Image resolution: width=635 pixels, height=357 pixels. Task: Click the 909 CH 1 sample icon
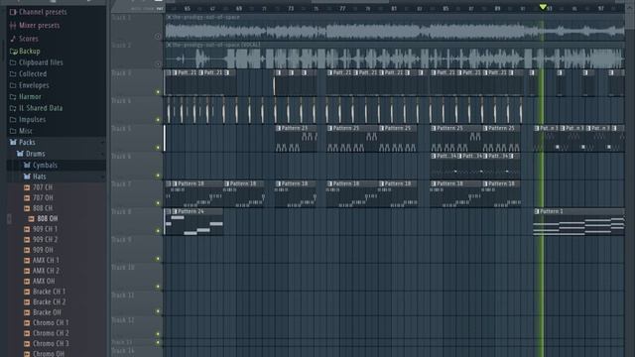pyautogui.click(x=27, y=229)
